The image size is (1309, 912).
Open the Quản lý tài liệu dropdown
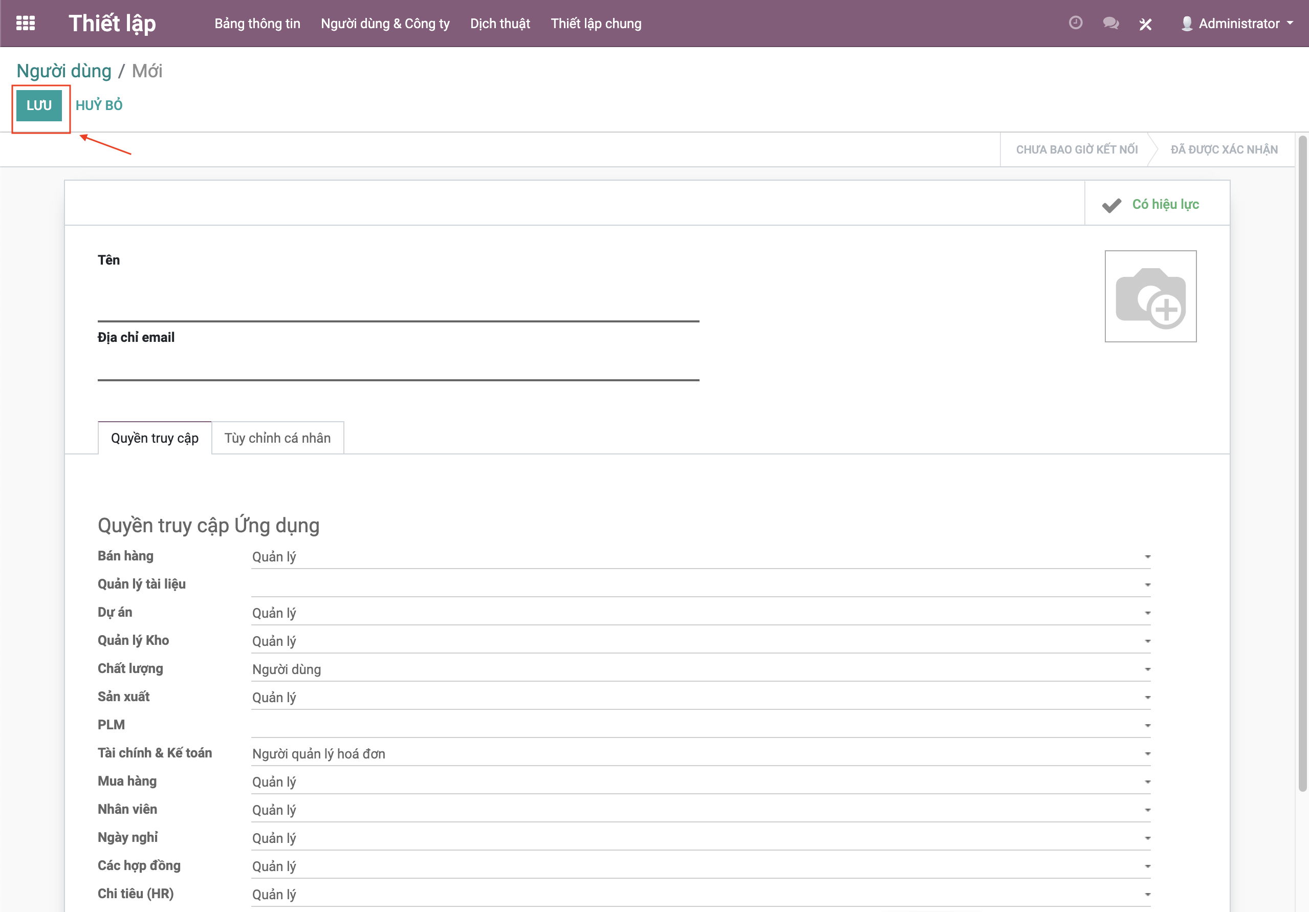coord(700,584)
